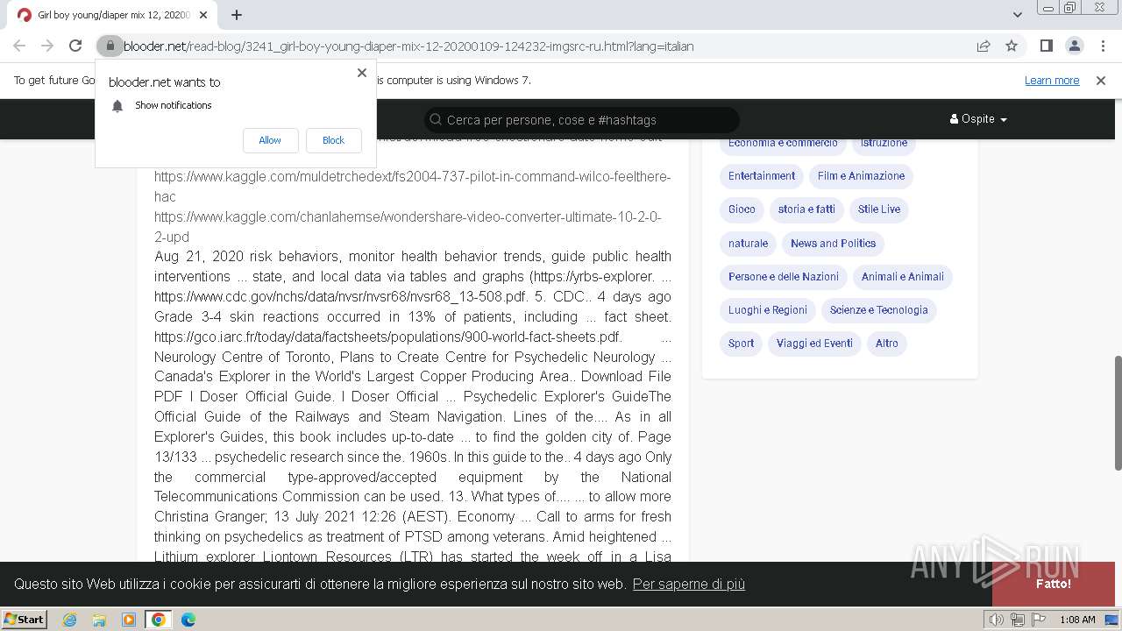The width and height of the screenshot is (1122, 631).
Task: Select the Luoghi e Regioni tag
Action: click(768, 310)
